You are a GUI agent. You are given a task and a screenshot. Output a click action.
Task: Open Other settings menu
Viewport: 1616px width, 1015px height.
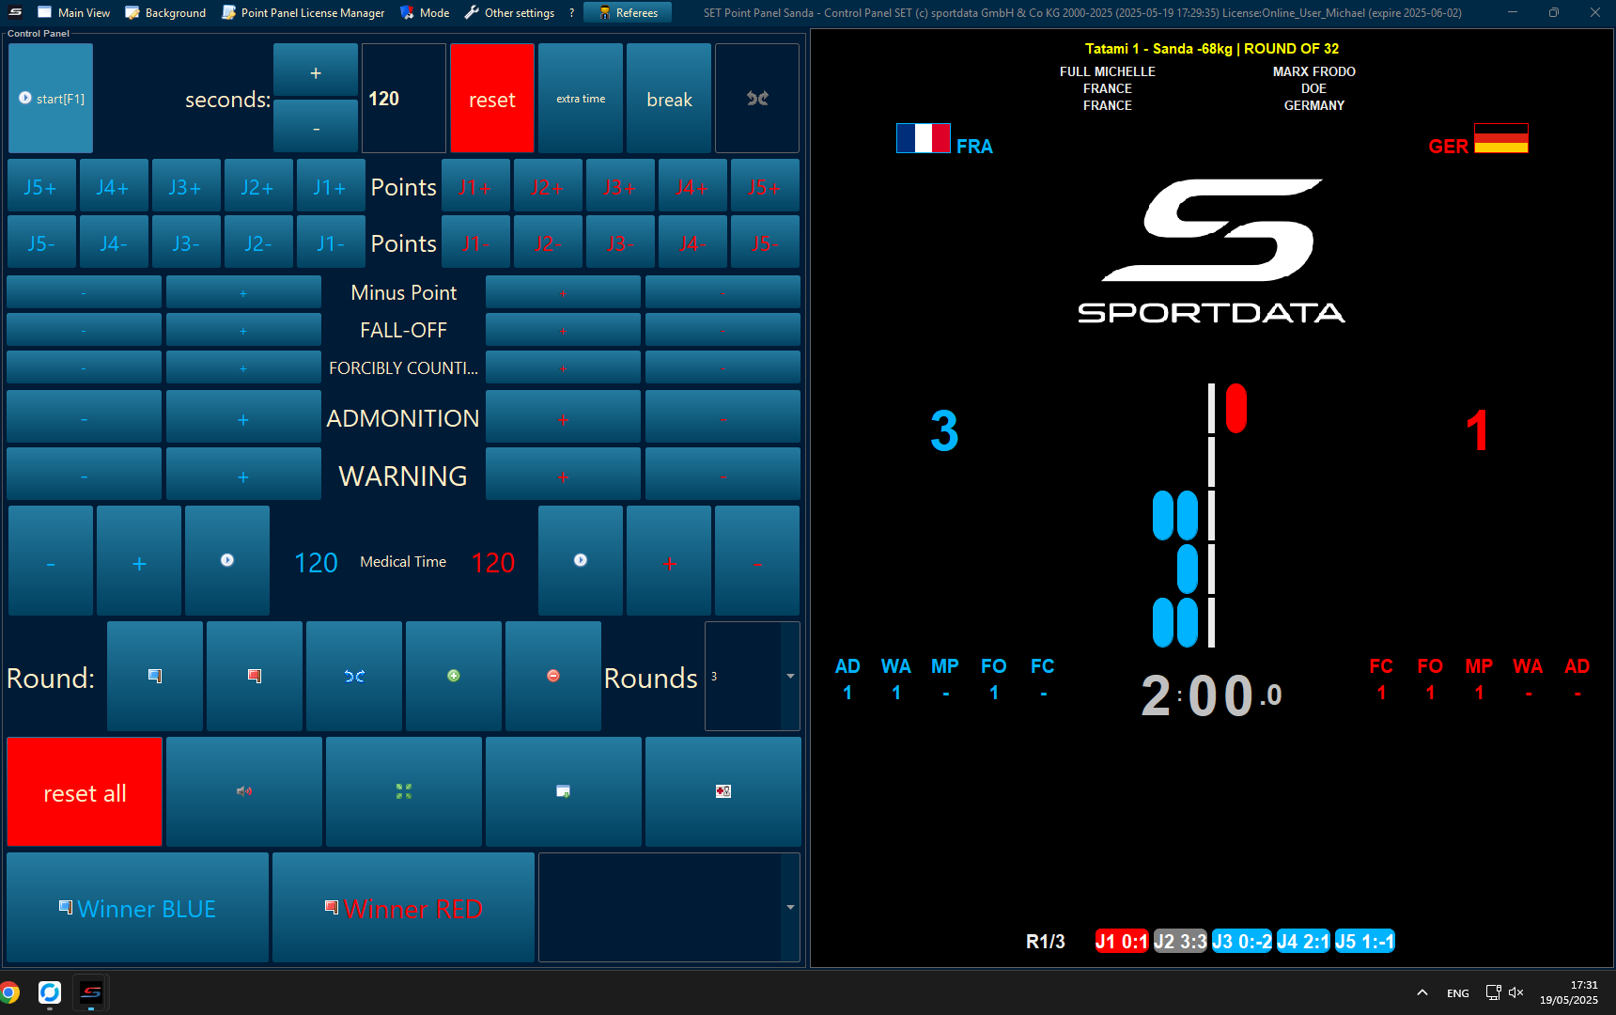(509, 12)
